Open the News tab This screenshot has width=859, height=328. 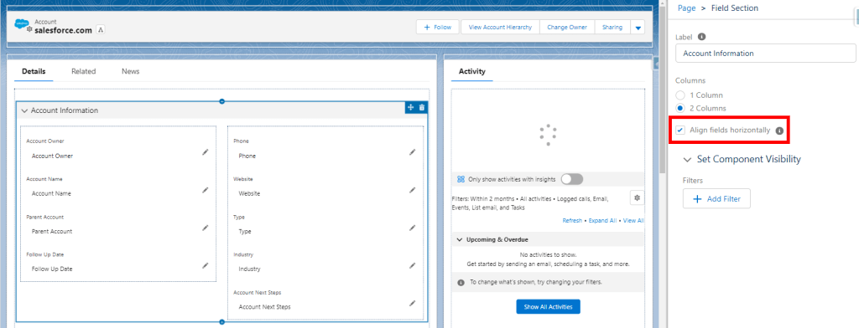tap(130, 71)
